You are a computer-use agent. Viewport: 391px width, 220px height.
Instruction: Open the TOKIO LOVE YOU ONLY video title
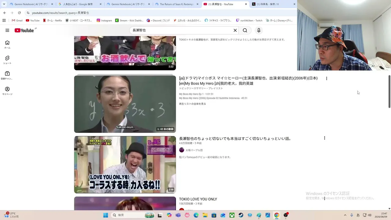tap(198, 199)
